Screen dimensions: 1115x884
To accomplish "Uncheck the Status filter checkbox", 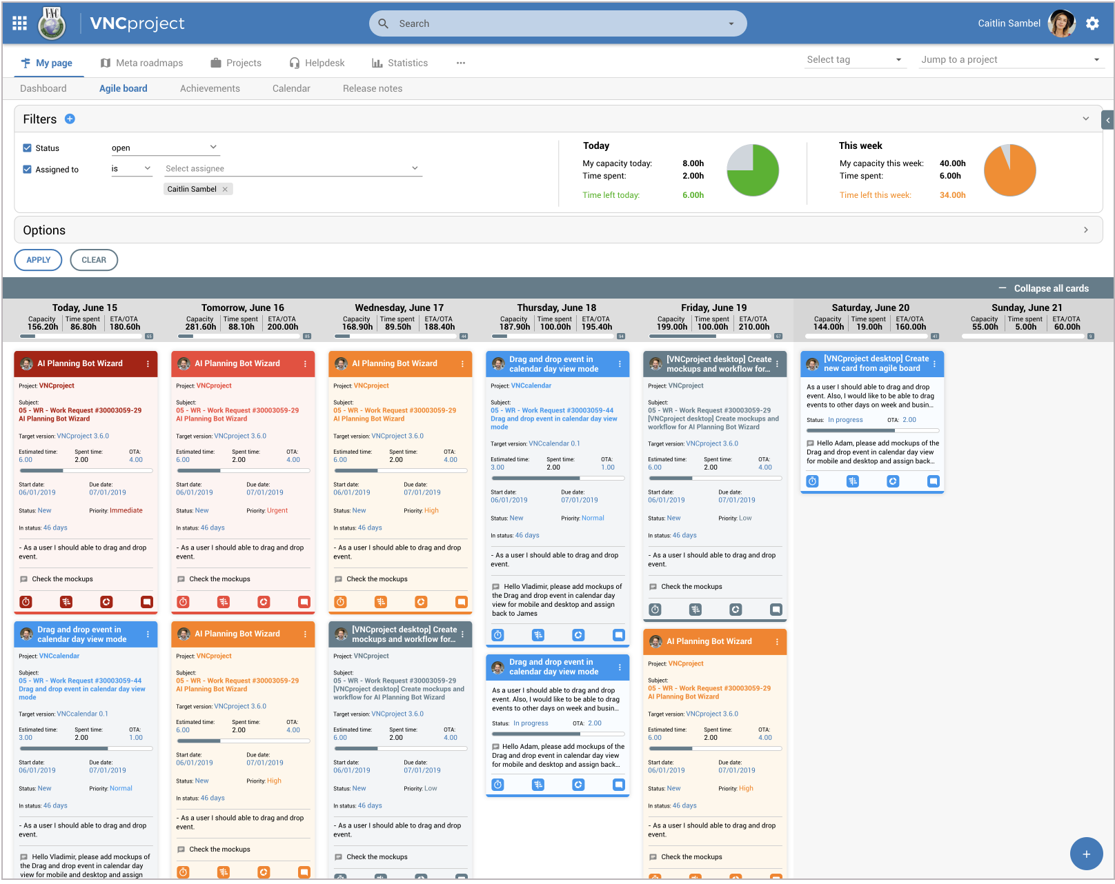I will [x=28, y=148].
